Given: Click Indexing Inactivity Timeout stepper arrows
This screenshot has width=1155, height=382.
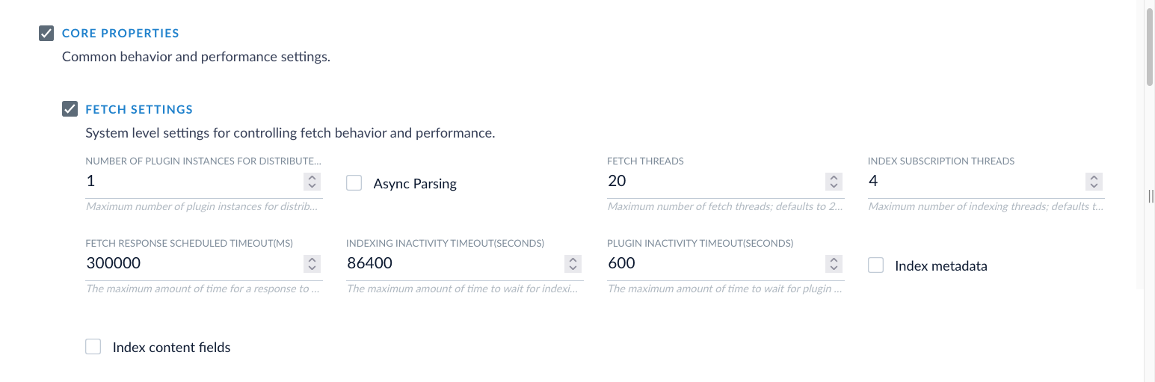Looking at the screenshot, I should point(573,264).
